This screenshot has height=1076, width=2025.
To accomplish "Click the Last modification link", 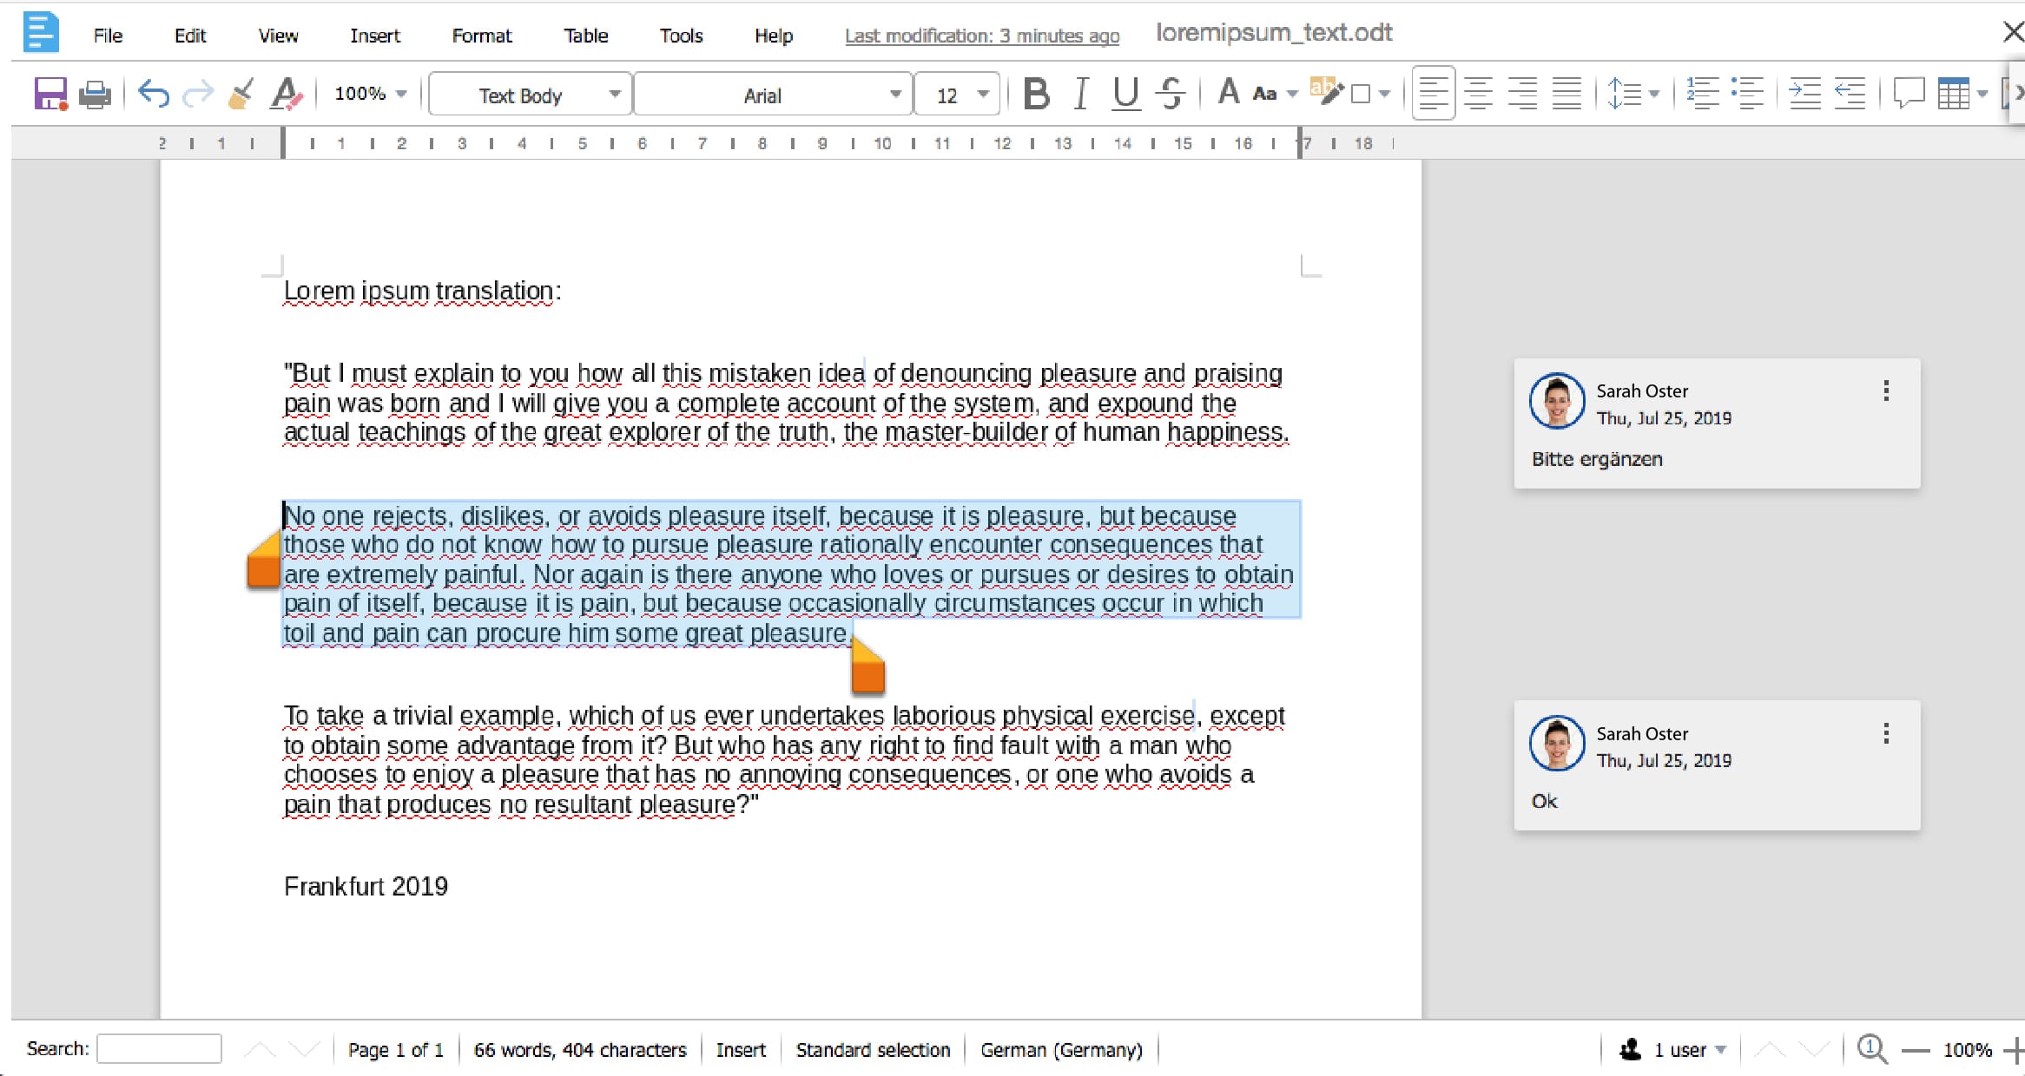I will coord(981,36).
